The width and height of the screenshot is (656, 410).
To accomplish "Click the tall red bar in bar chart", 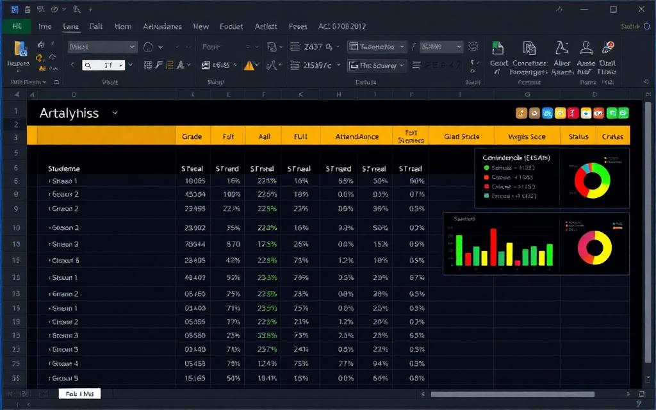I will click(493, 247).
